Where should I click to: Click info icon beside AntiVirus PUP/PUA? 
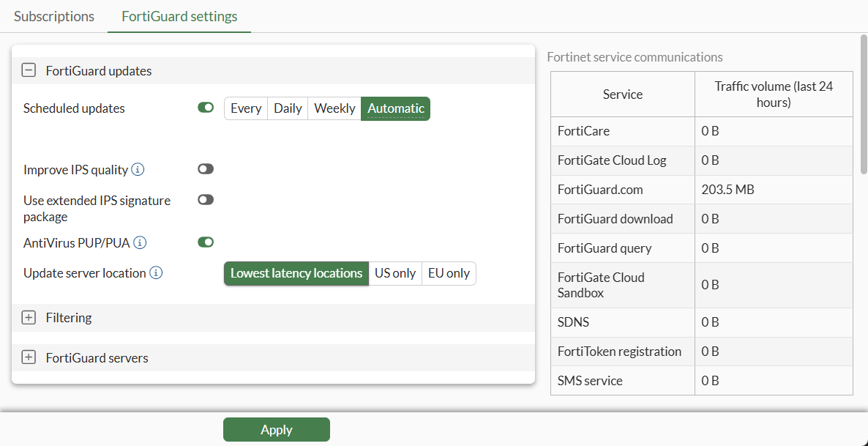140,242
